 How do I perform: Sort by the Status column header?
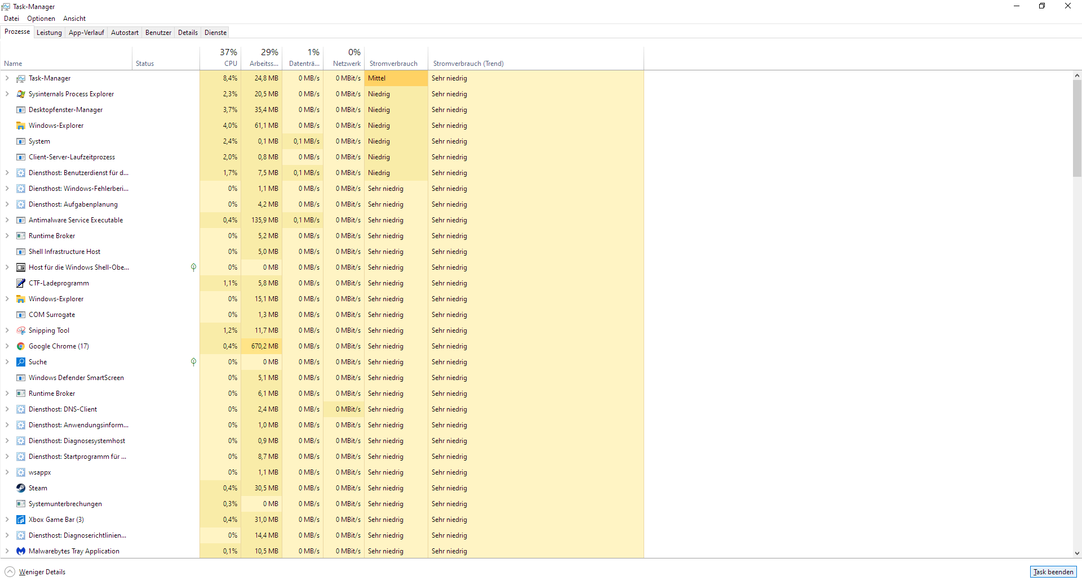[x=166, y=58]
